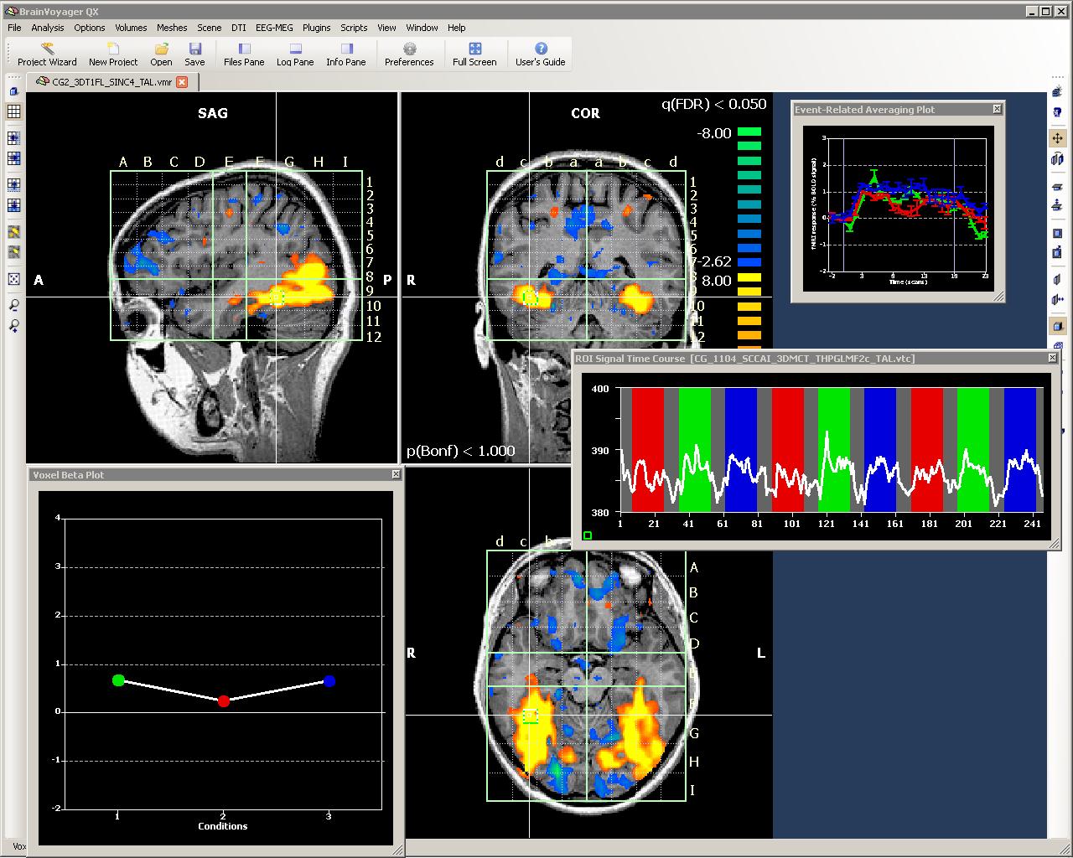Select the CG2_3DT1FL_SINC4_TAL.vmr tab
This screenshot has height=858, width=1073.
[x=105, y=81]
